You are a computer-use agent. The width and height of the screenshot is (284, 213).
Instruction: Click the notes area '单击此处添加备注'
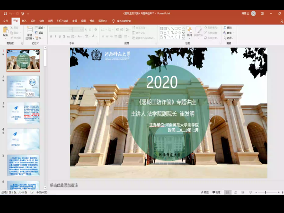click(64, 185)
